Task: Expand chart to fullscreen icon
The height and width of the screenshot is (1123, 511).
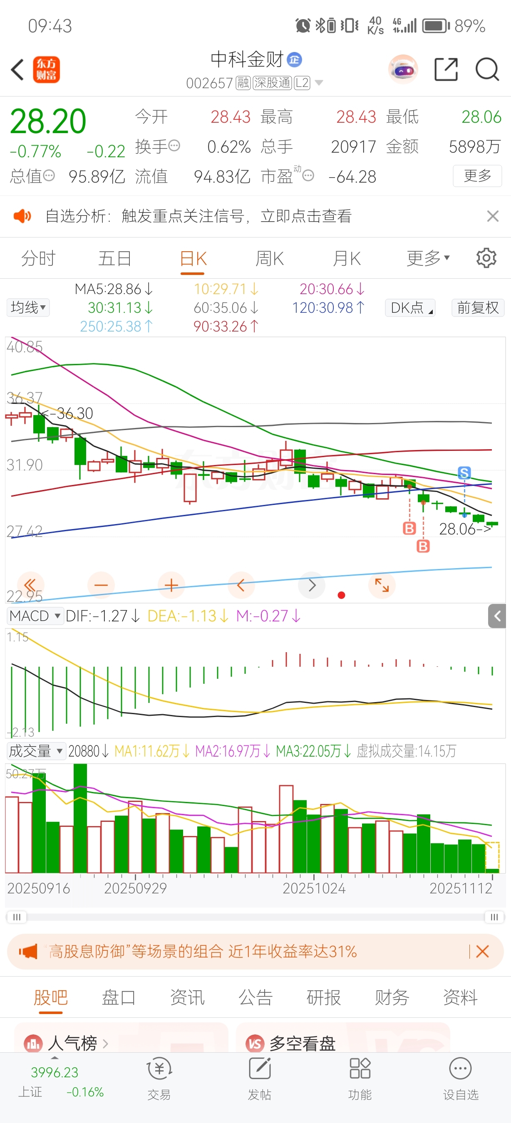Action: (x=382, y=585)
